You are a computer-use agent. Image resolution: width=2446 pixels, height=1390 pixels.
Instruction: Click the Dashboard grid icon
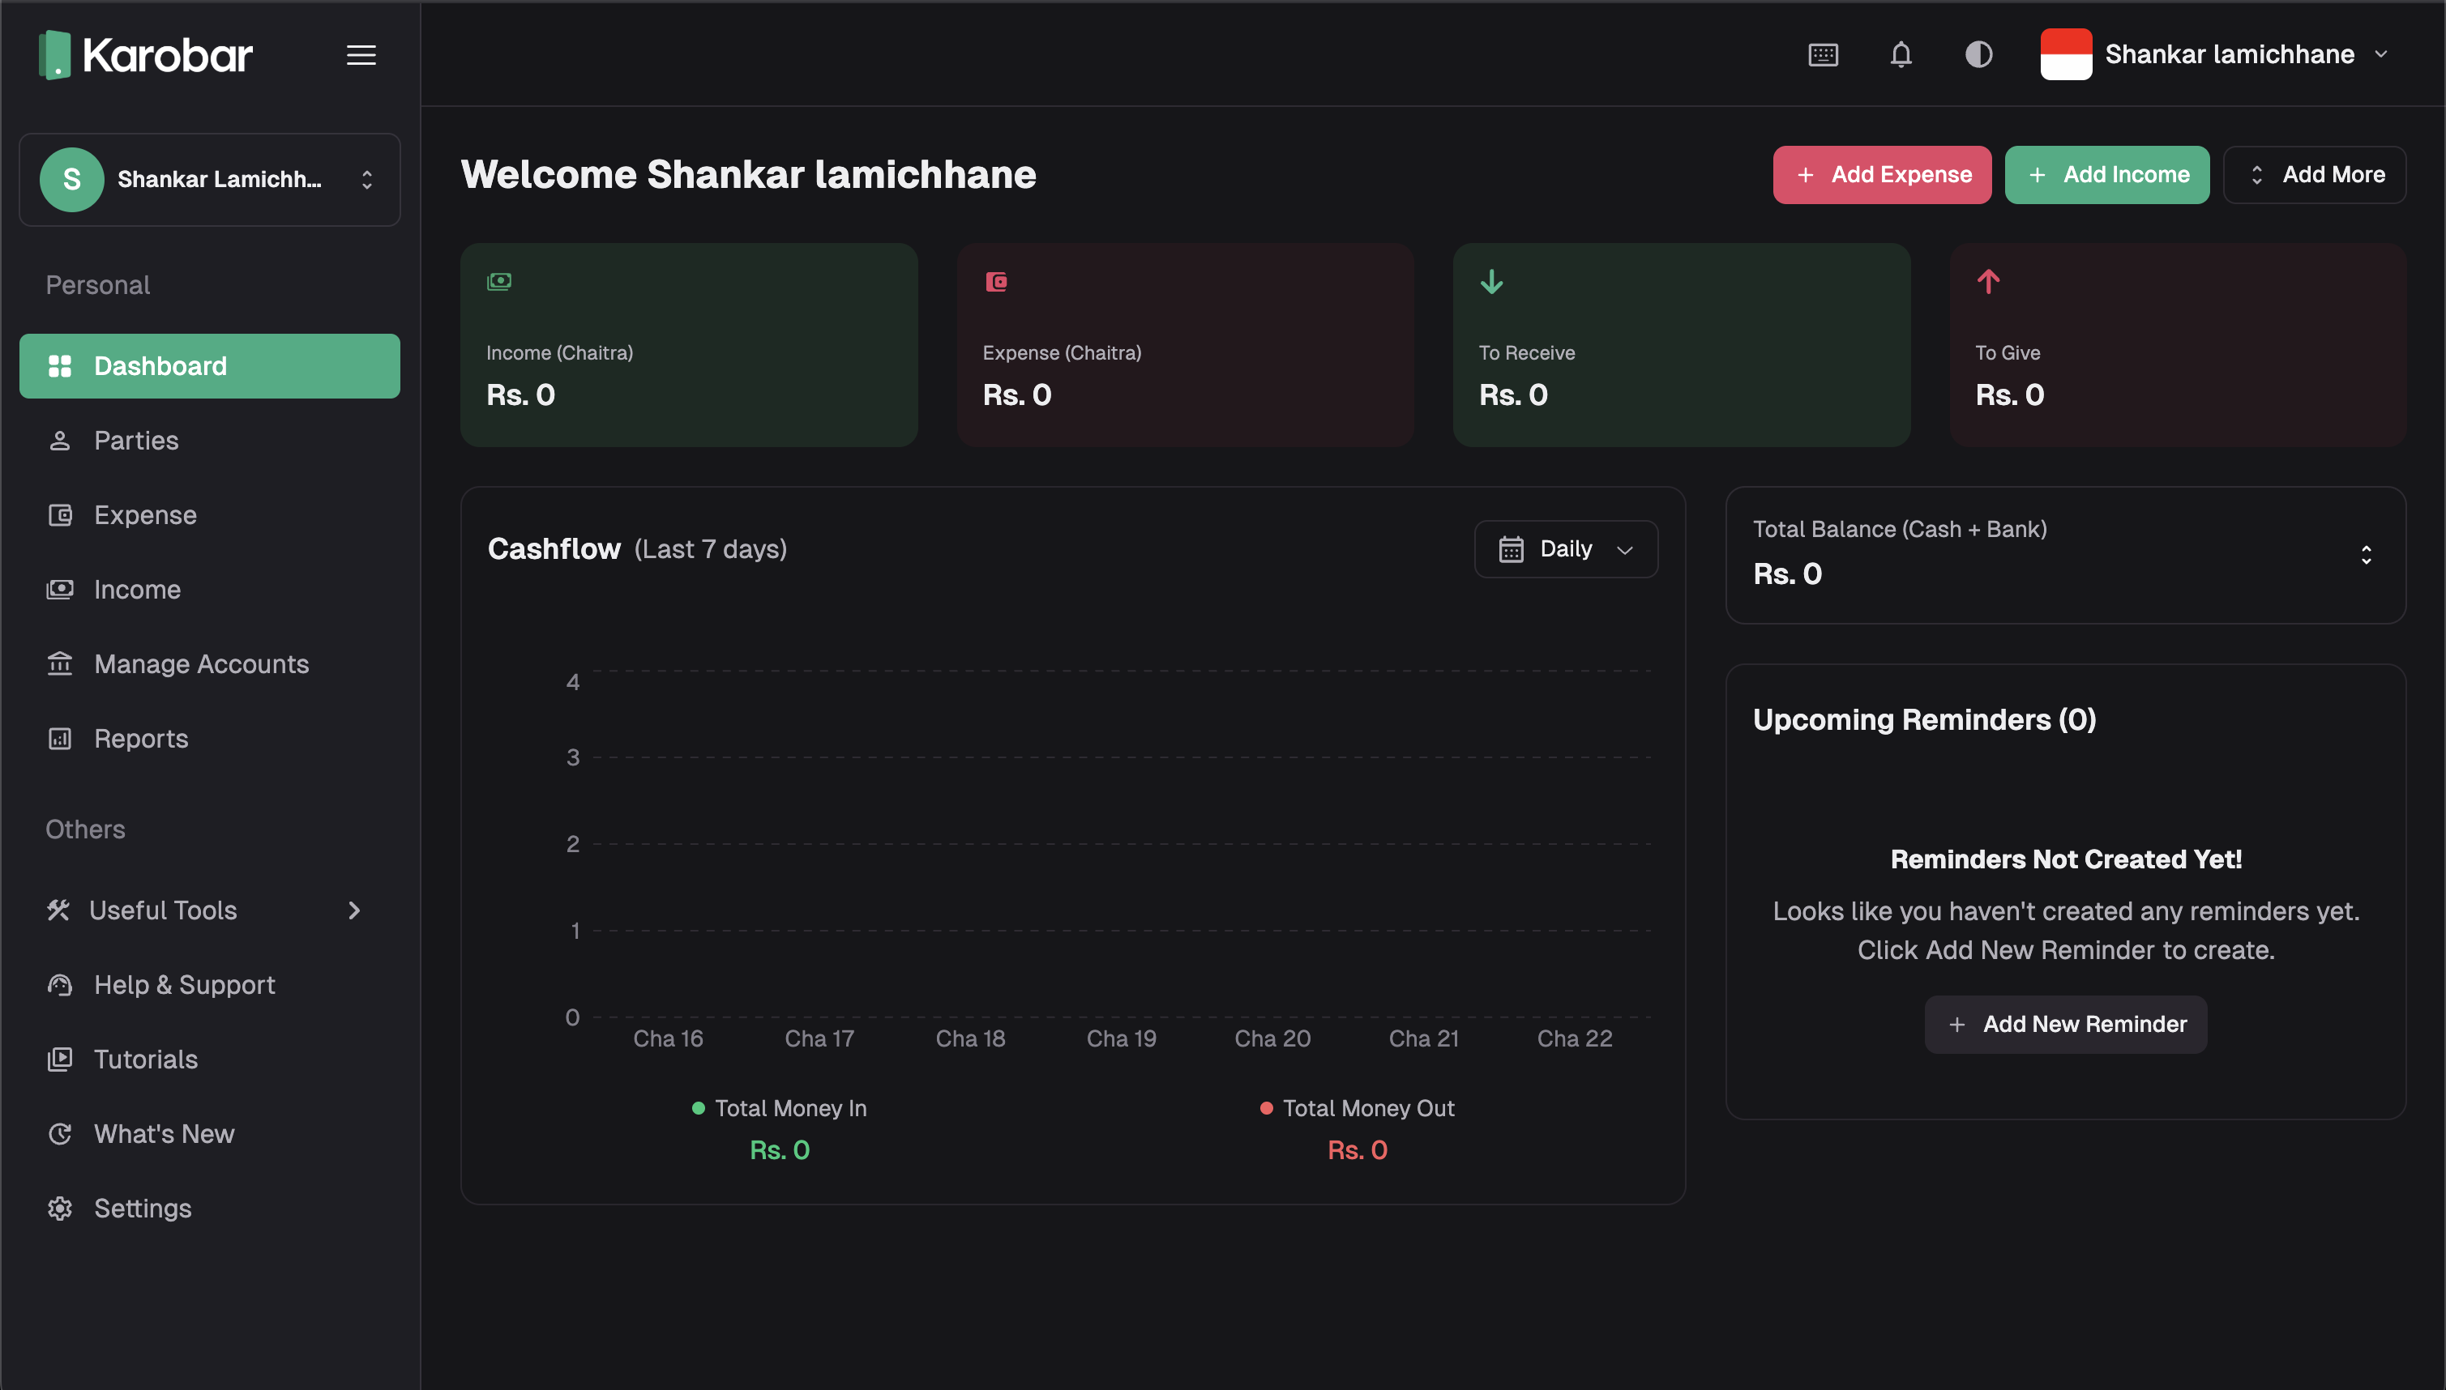click(60, 365)
